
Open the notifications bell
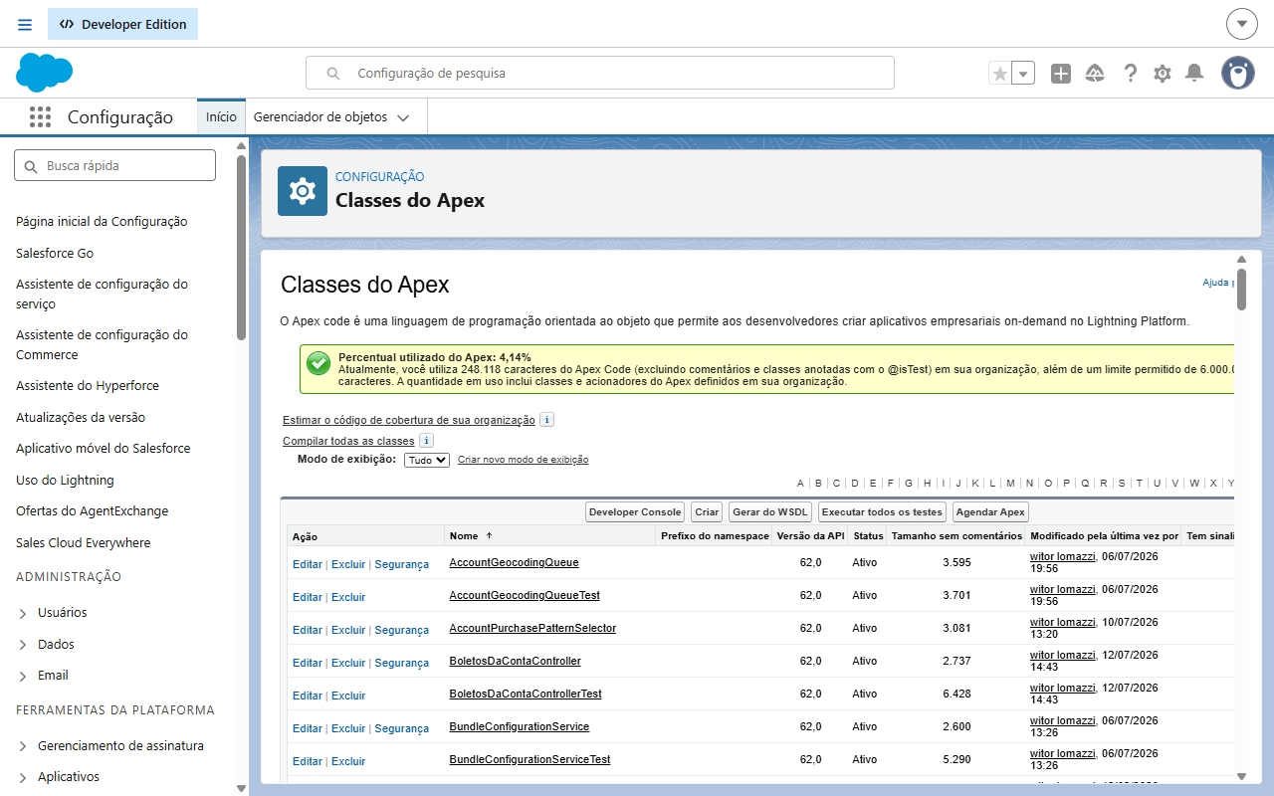[1195, 73]
